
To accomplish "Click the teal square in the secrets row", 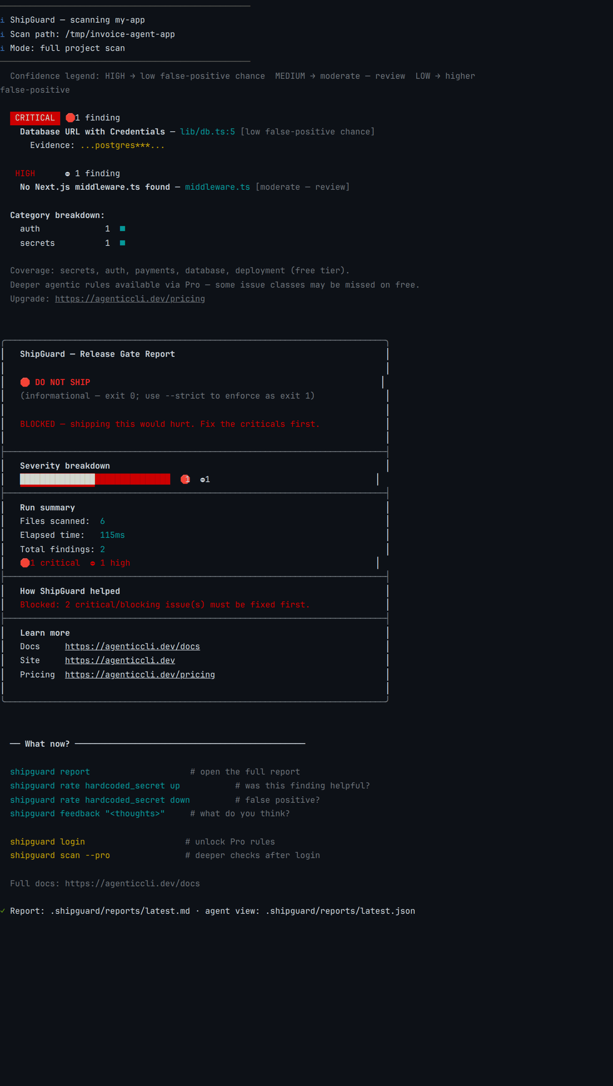I will click(122, 243).
